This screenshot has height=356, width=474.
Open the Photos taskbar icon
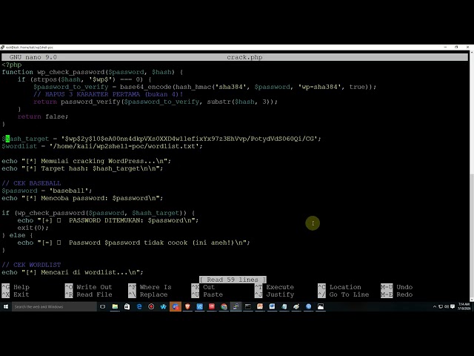pyautogui.click(x=321, y=306)
